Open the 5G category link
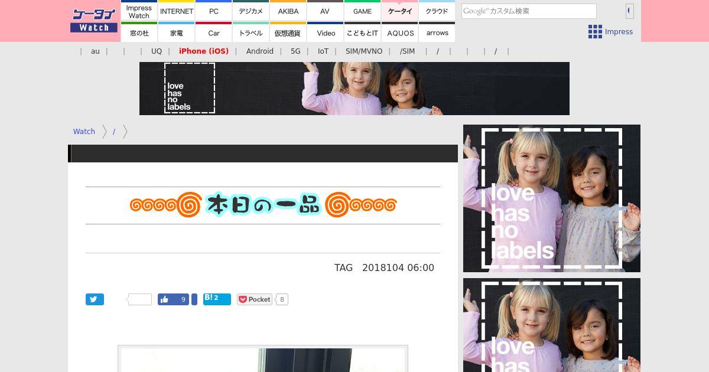Screen dimensions: 709x372 (295, 51)
